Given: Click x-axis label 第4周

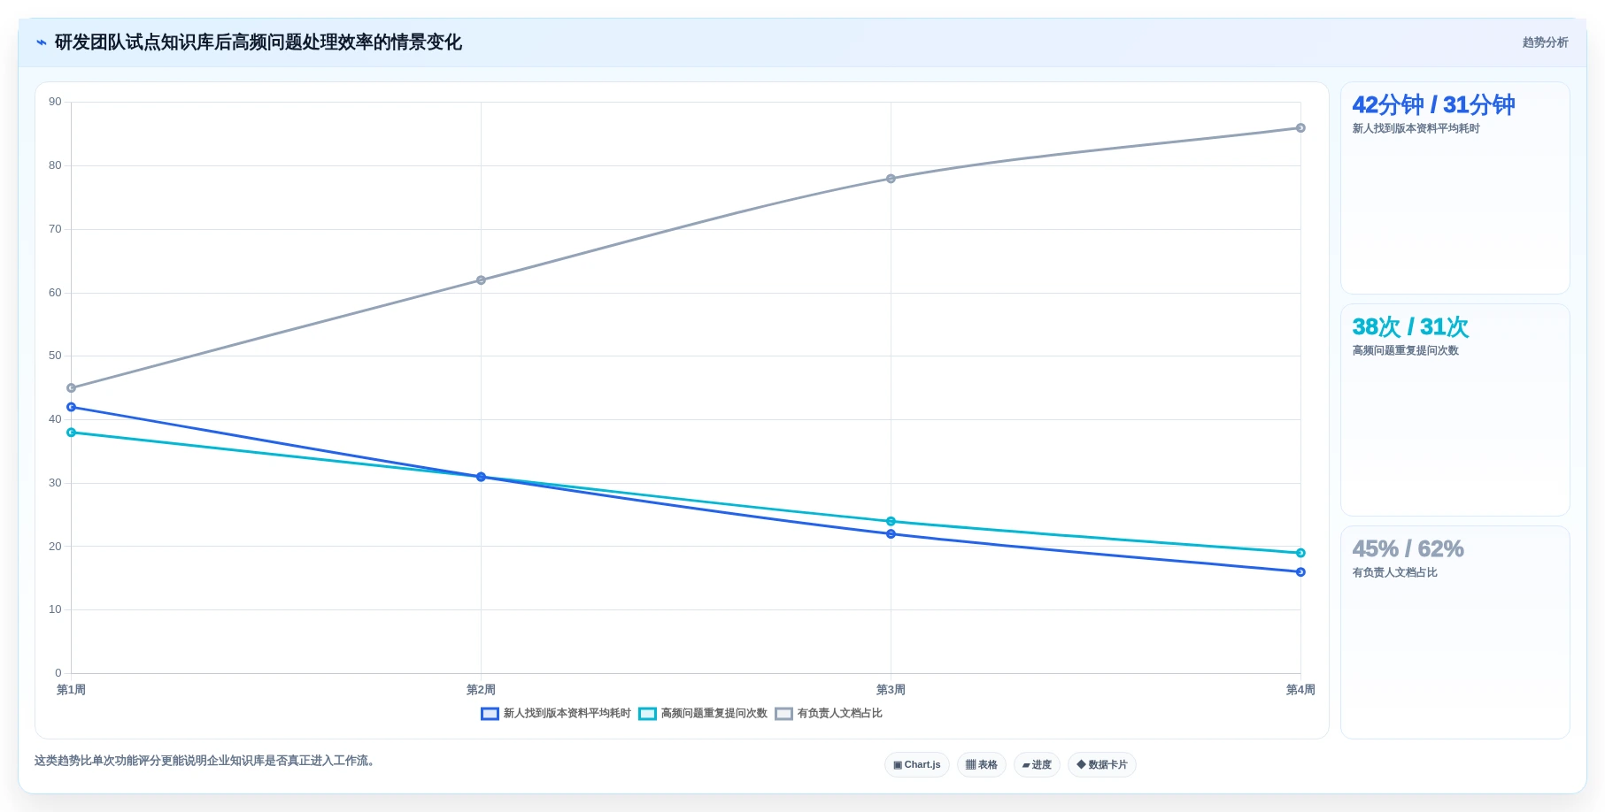Looking at the screenshot, I should (x=1300, y=690).
